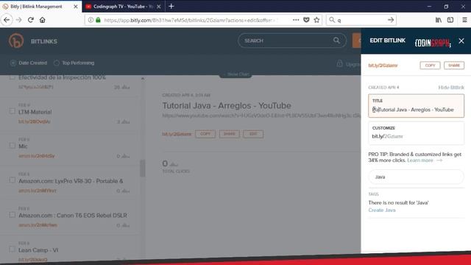Select the Top Performing sort option
The image size is (471, 265).
[74, 63]
